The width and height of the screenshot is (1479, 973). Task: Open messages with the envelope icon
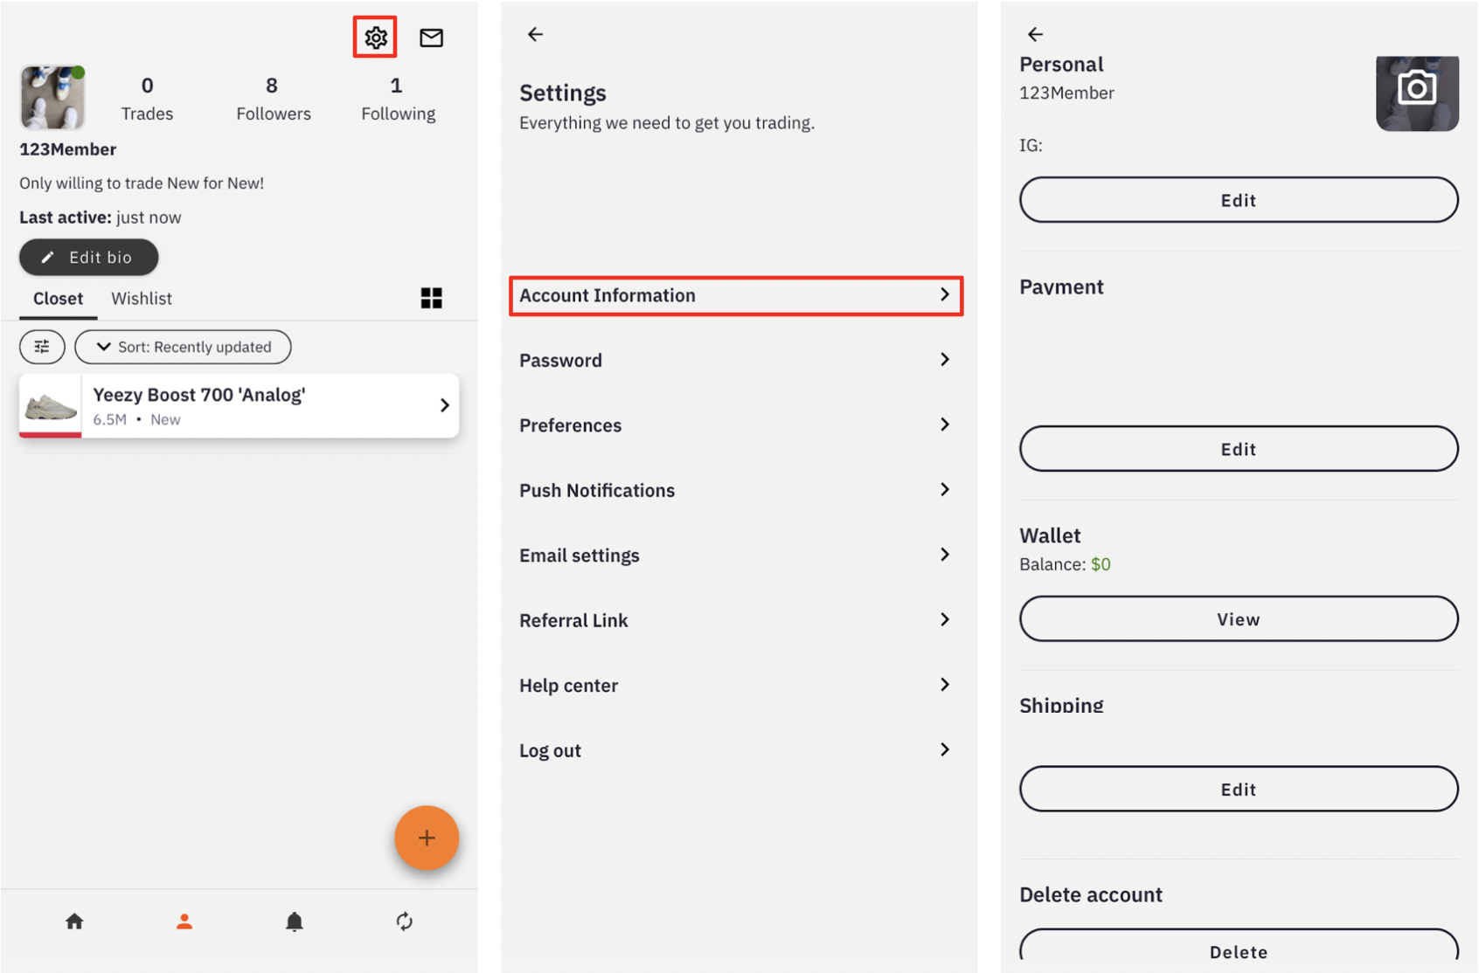431,38
